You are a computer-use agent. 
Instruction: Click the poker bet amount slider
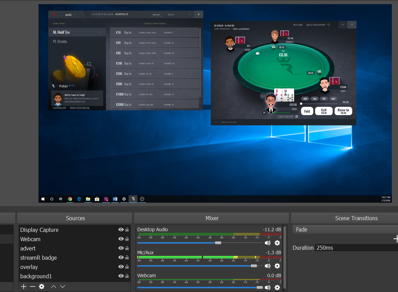(319, 104)
